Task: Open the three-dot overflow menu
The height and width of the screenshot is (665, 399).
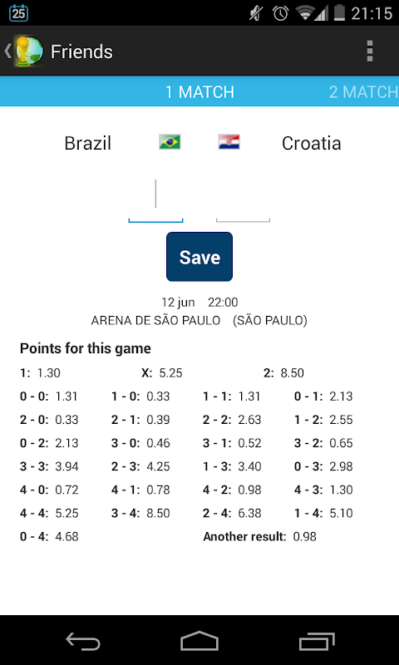Action: (370, 52)
